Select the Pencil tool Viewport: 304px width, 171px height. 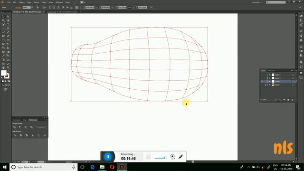click(x=8, y=32)
